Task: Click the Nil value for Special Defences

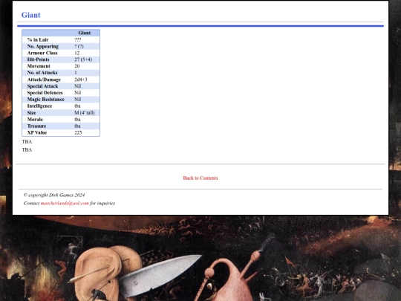Action: [x=78, y=93]
